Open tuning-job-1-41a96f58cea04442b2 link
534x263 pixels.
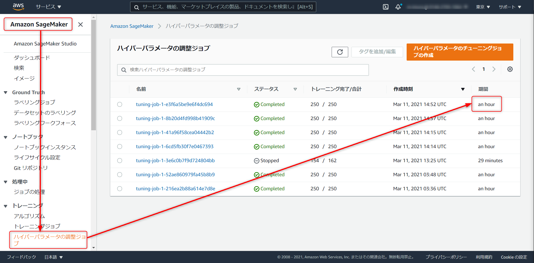(x=175, y=132)
